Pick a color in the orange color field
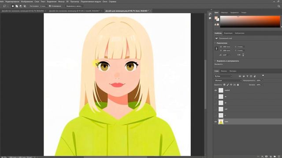Image resolution: width=282 pixels, height=158 pixels. coord(250,22)
